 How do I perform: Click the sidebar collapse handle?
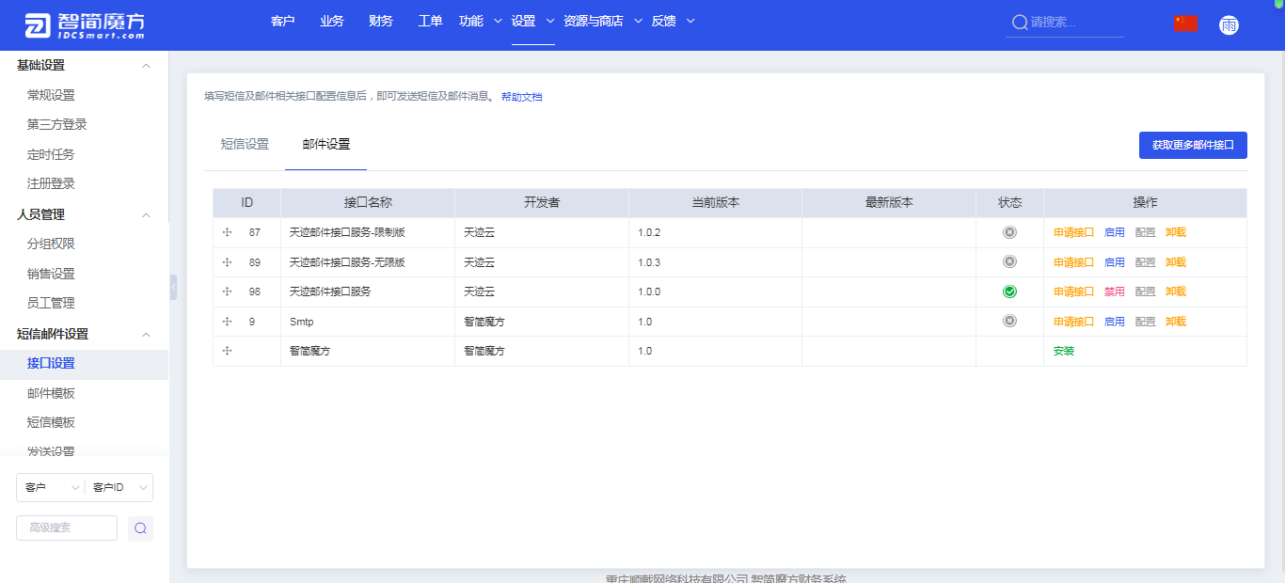173,287
